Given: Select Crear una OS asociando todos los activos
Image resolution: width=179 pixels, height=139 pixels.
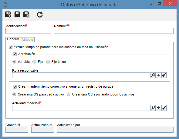Looking at the screenshot, I should tap(69, 94).
